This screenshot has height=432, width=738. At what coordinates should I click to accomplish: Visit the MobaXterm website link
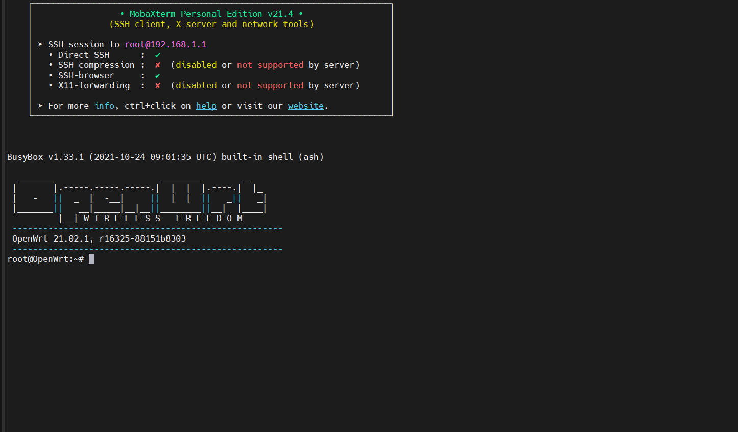[x=306, y=106]
